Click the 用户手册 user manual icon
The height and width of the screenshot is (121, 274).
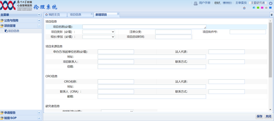click(195, 3)
